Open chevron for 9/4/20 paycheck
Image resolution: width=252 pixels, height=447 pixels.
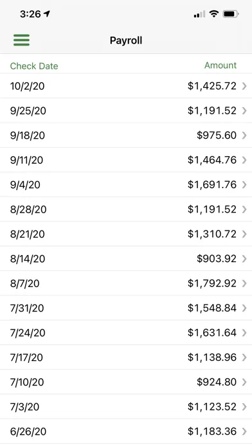click(244, 185)
